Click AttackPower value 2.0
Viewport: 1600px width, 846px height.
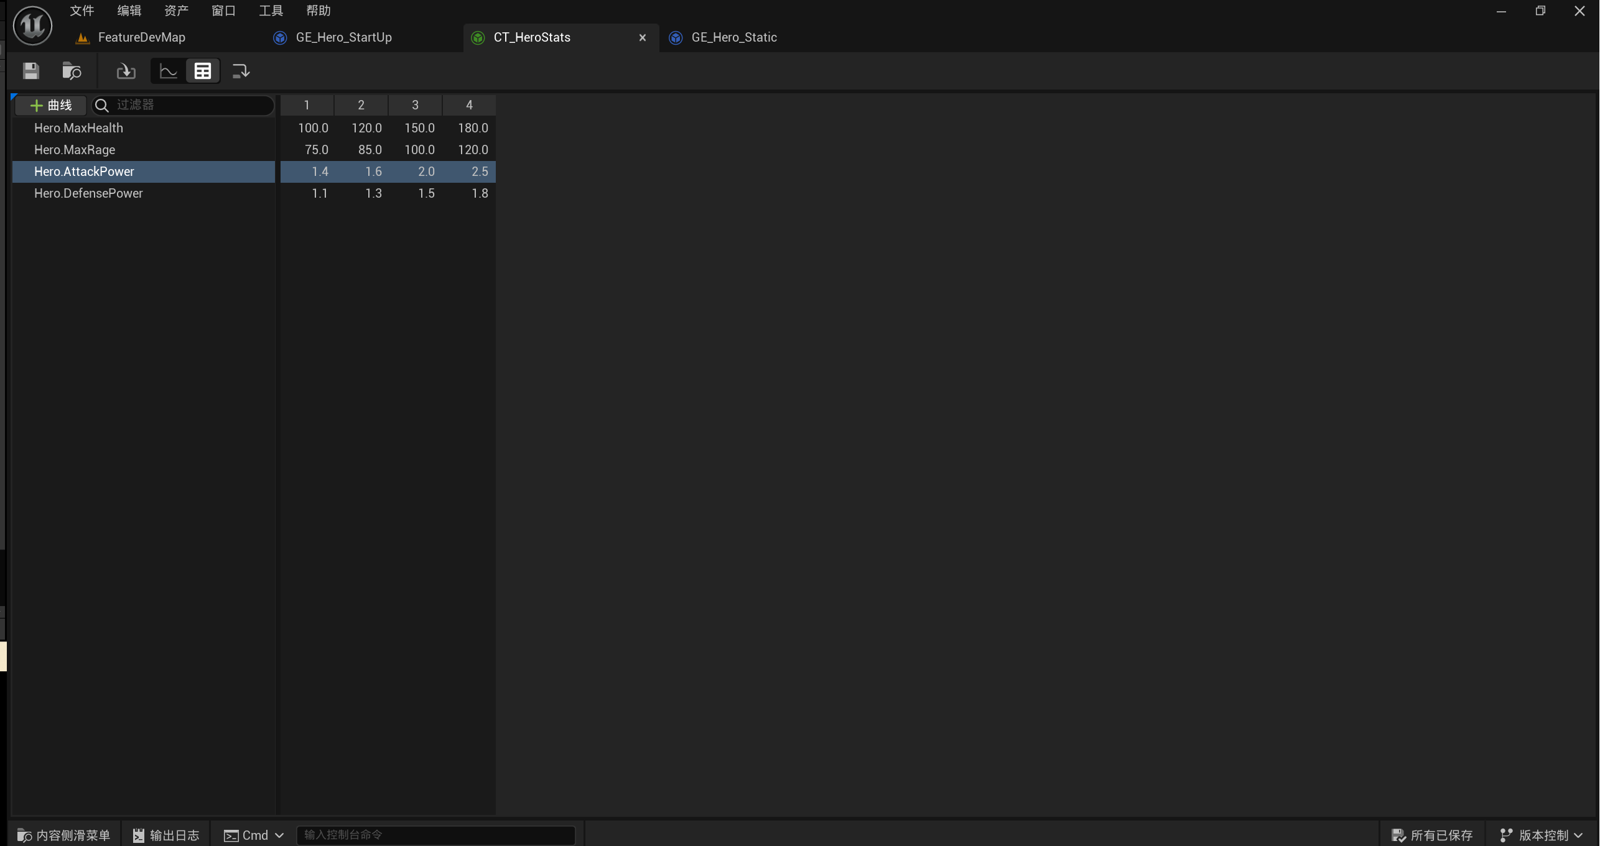click(x=426, y=172)
